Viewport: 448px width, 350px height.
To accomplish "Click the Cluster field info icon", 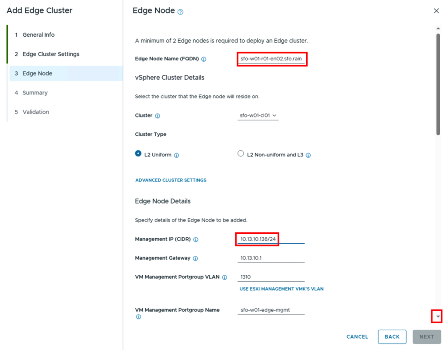I will tap(157, 116).
